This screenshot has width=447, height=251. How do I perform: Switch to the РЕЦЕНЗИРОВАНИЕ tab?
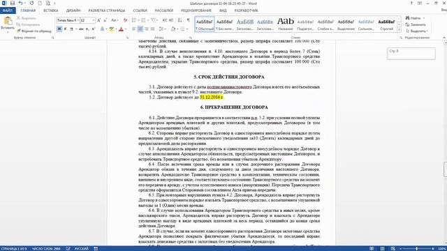196,10
